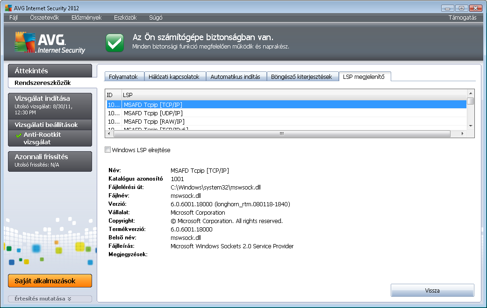Viewport: 487px width, 308px height.
Task: Click the Microsoft Windows Sockets 2.0 Service Provider text
Action: (x=232, y=246)
